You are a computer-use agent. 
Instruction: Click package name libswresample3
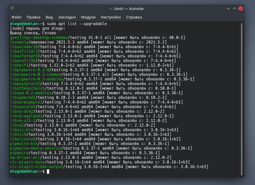tap(26, 102)
